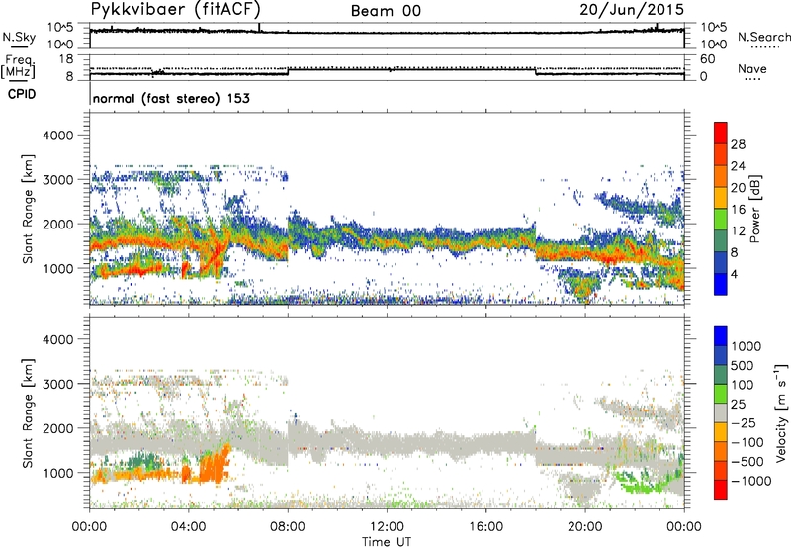
Task: Pick the top red segment of the power color bar
Action: pos(721,134)
